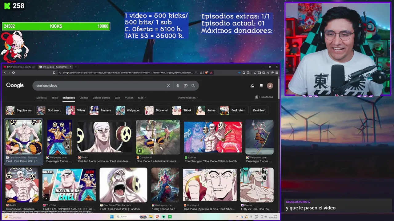This screenshot has height=221, width=394.
Task: Click the Brave Rewards triangle icon
Action: pyautogui.click(x=211, y=73)
